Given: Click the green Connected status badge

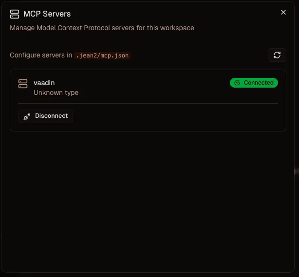Looking at the screenshot, I should [x=254, y=83].
